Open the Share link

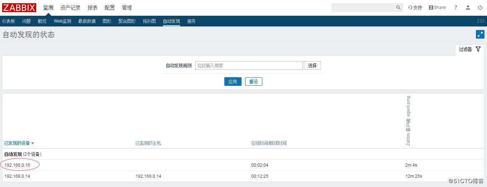(437, 8)
